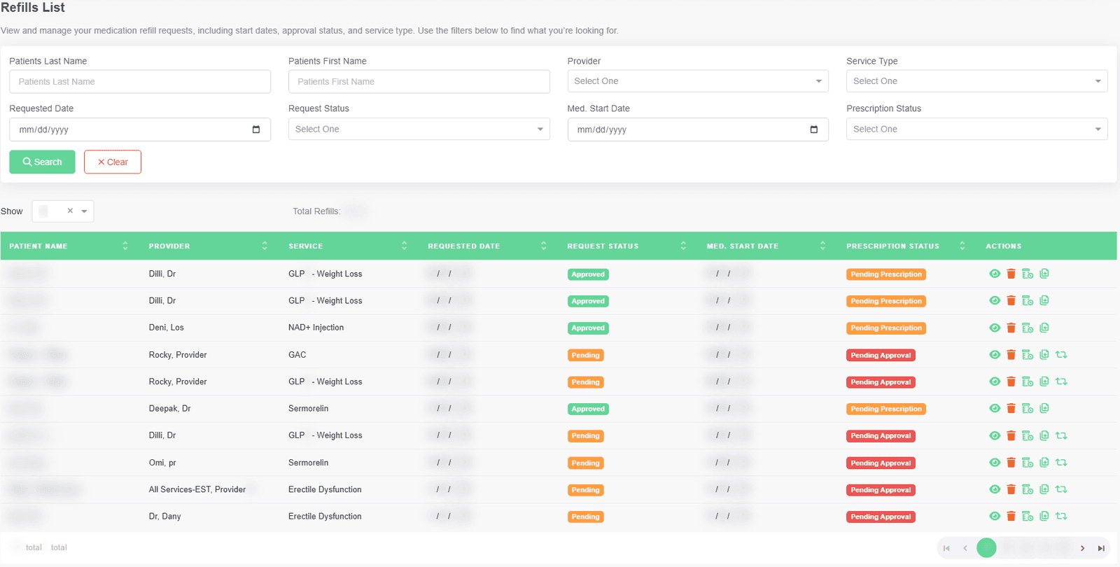
Task: Open the Service Type dropdown
Action: pos(976,81)
